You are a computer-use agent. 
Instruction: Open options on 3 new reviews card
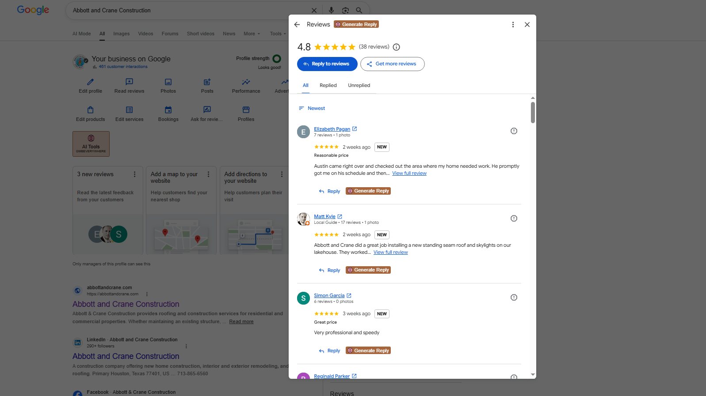click(x=135, y=174)
